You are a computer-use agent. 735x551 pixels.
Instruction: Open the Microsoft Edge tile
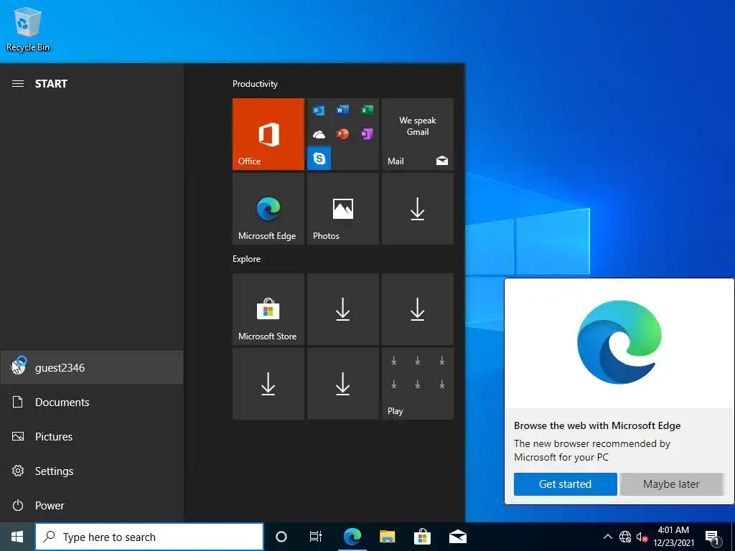[x=268, y=209]
